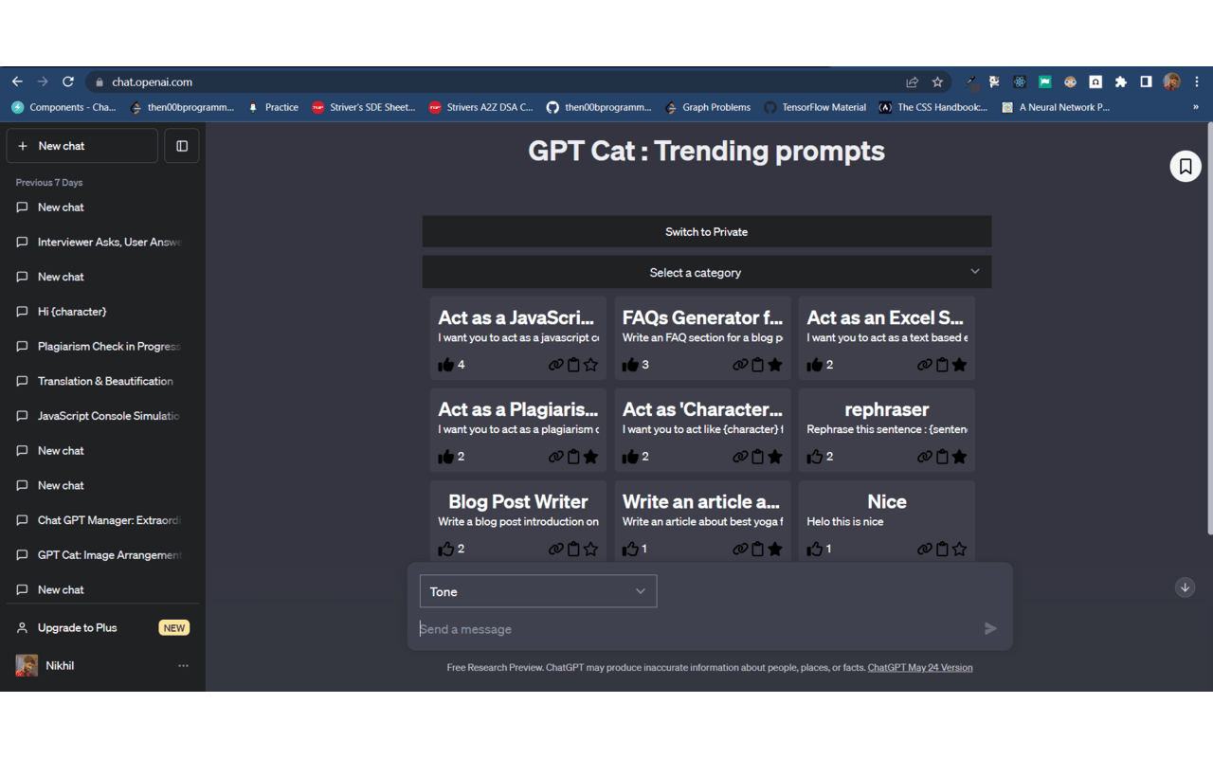
Task: Copy the FAQs Generator prompt to clipboard
Action: (758, 364)
